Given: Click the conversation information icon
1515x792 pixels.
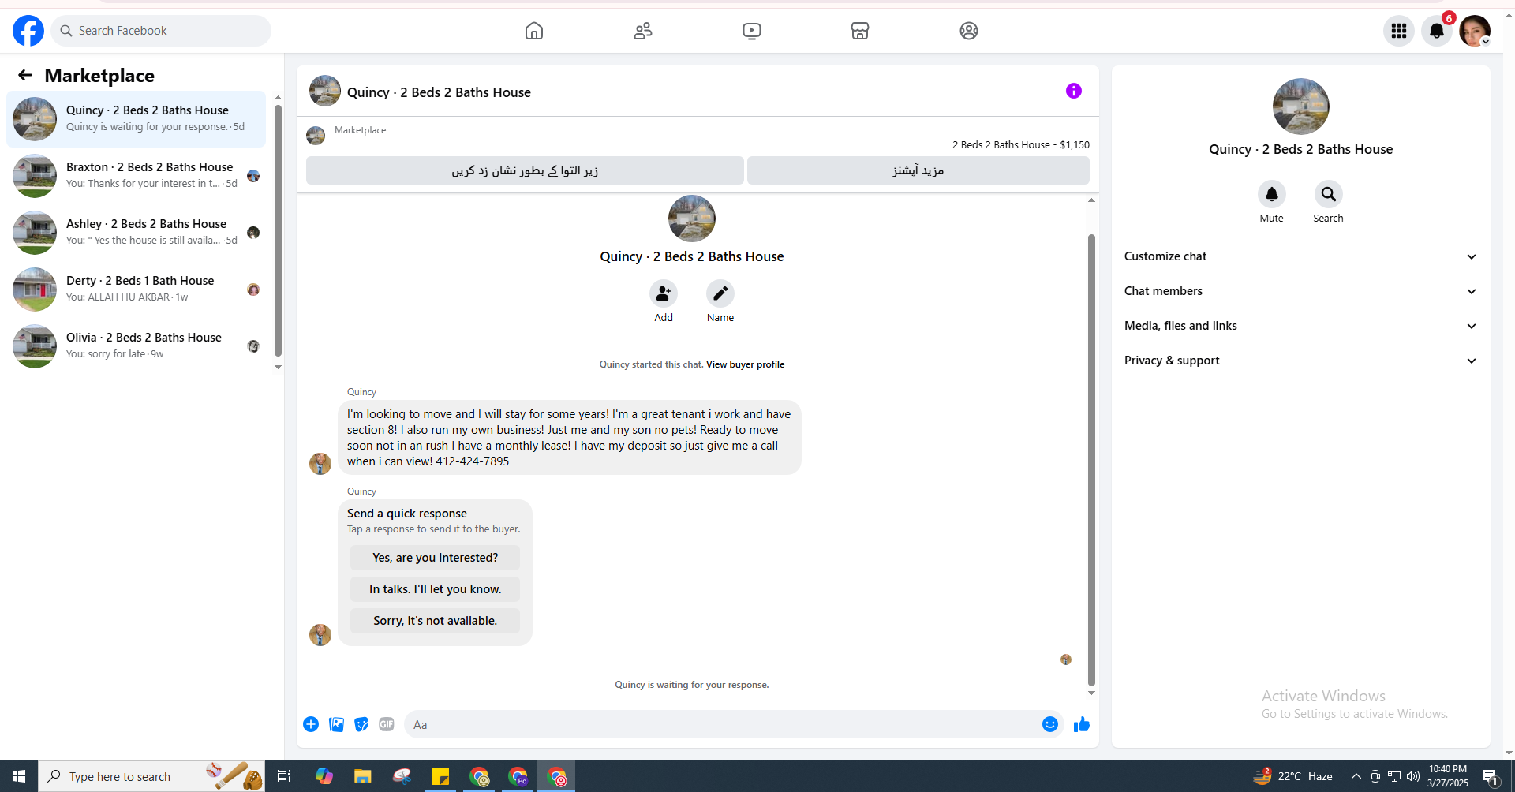Looking at the screenshot, I should tap(1074, 91).
